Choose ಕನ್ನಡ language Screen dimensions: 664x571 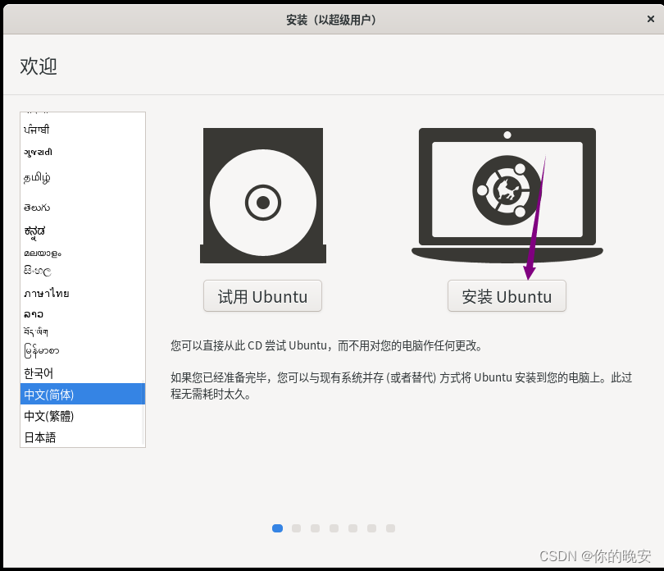coord(83,231)
